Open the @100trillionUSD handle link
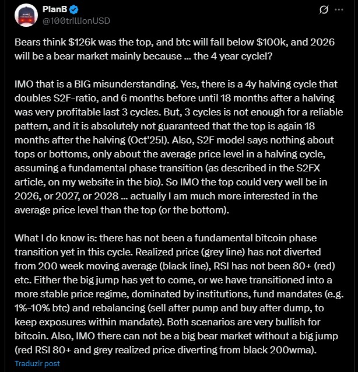The height and width of the screenshot is (372, 358). 76,20
